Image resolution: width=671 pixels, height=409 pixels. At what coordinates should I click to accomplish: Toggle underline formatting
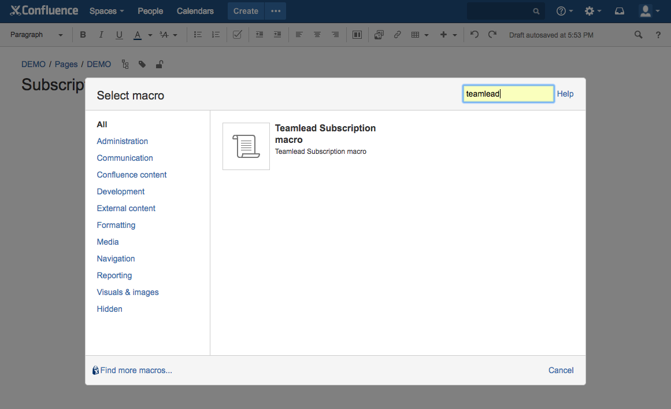(119, 35)
